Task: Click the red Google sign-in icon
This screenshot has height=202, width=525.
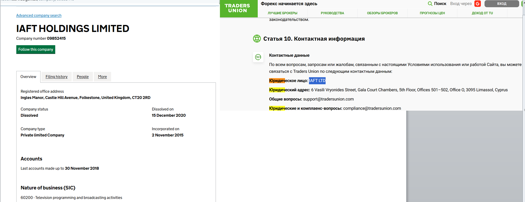Action: pos(478,4)
